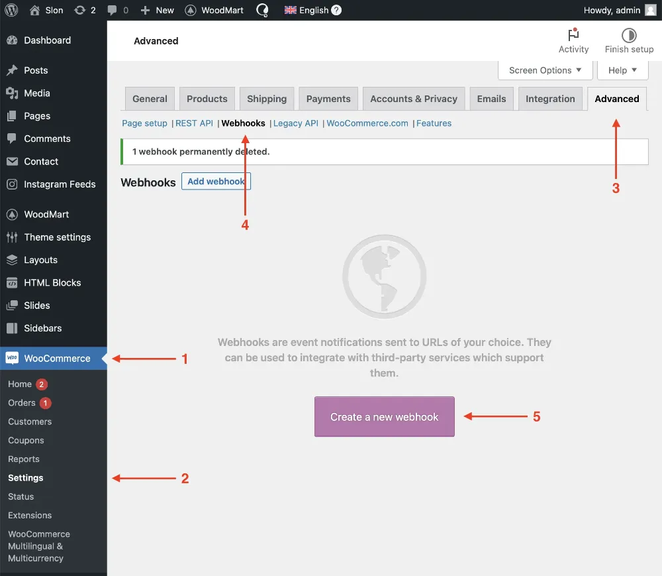662x576 pixels.
Task: Add new content via New in admin bar
Action: (158, 10)
